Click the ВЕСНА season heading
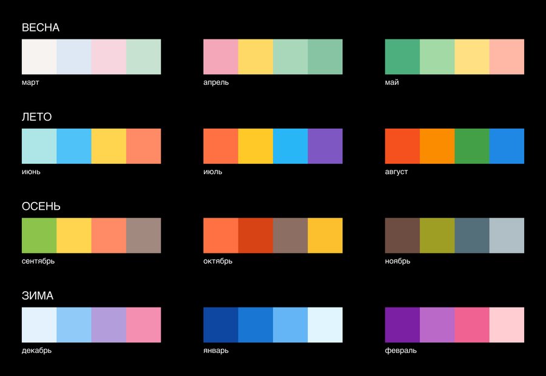Viewport: 546px width, 376px height. tap(41, 27)
